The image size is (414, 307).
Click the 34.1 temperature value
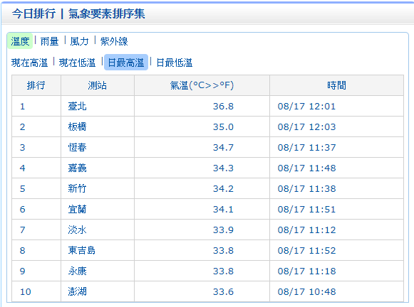tap(223, 210)
